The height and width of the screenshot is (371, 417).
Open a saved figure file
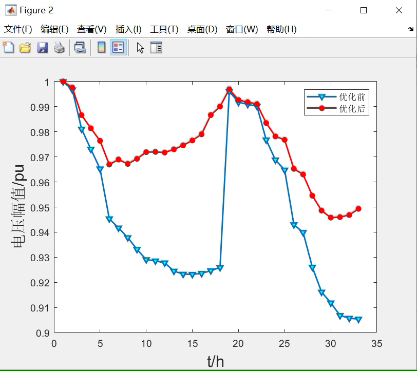coord(25,47)
